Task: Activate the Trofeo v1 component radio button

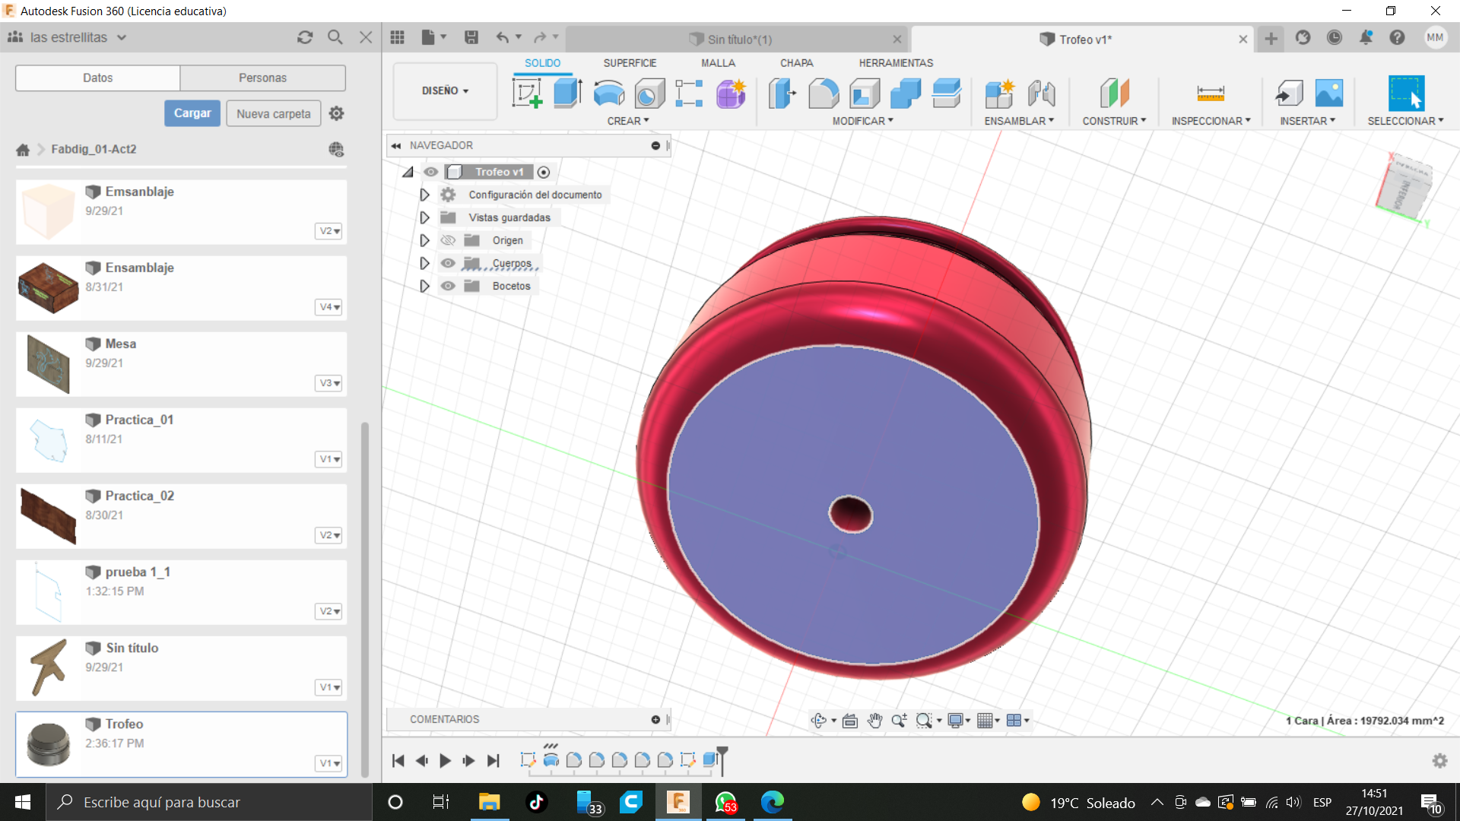Action: pyautogui.click(x=544, y=173)
